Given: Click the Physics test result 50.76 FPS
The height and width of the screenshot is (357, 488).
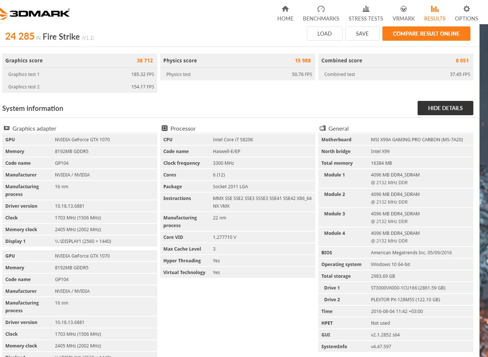Looking at the screenshot, I should (302, 74).
